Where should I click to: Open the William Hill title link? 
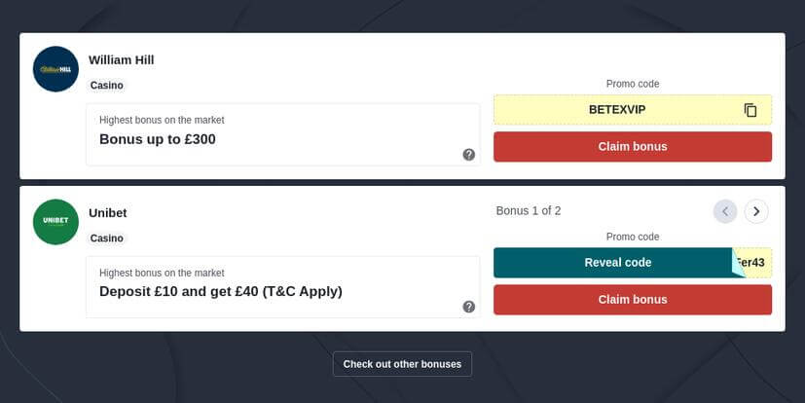coord(121,60)
